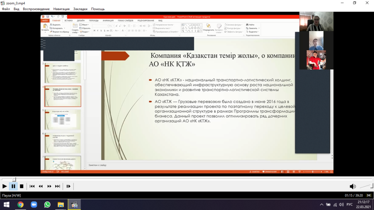Open the Навигация menu
Viewport: 374px width, 210px height.
[x=61, y=9]
